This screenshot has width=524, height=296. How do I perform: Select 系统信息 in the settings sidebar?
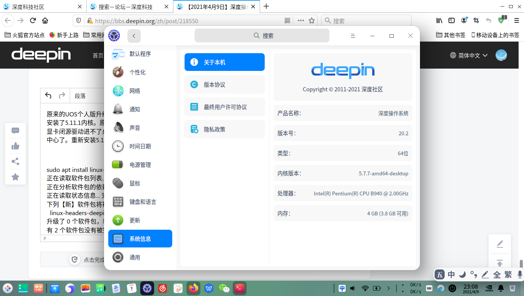pos(140,239)
